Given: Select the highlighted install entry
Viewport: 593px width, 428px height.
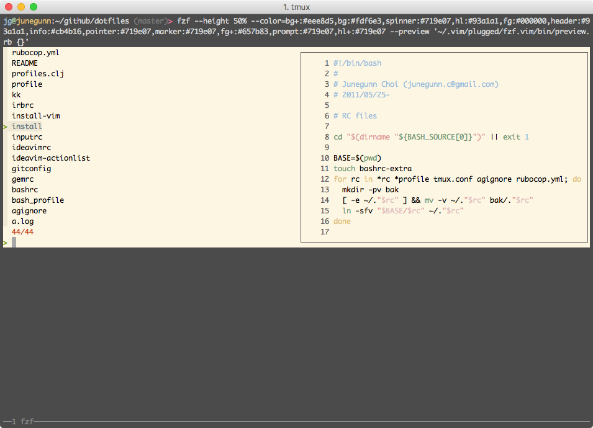Looking at the screenshot, I should click(x=26, y=126).
